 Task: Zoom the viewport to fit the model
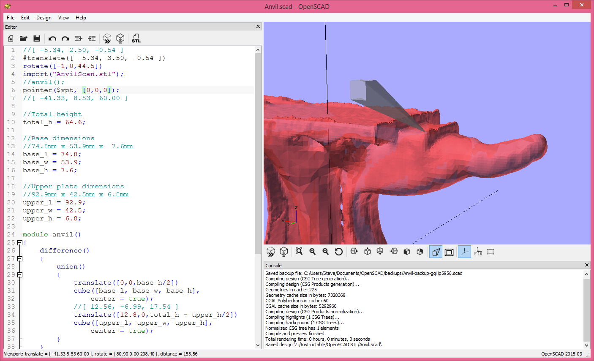299,251
